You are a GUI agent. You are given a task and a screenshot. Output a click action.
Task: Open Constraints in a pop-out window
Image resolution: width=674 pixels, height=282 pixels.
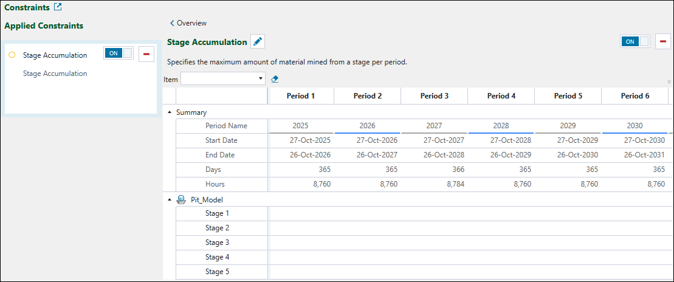tap(58, 8)
